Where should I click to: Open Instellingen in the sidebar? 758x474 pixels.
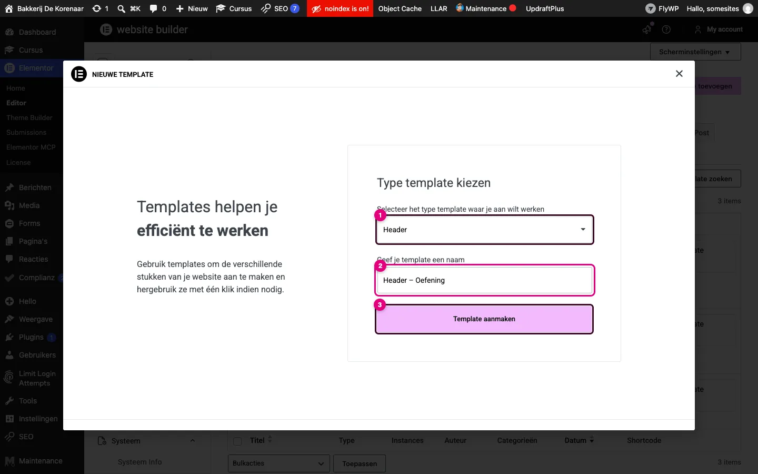(38, 419)
